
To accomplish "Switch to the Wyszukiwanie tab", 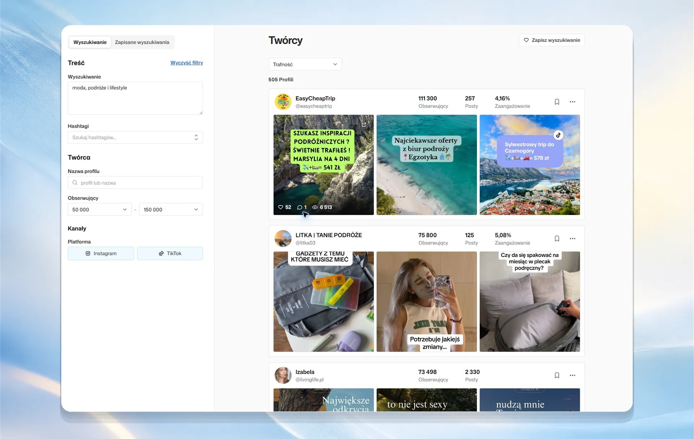I will pyautogui.click(x=90, y=42).
